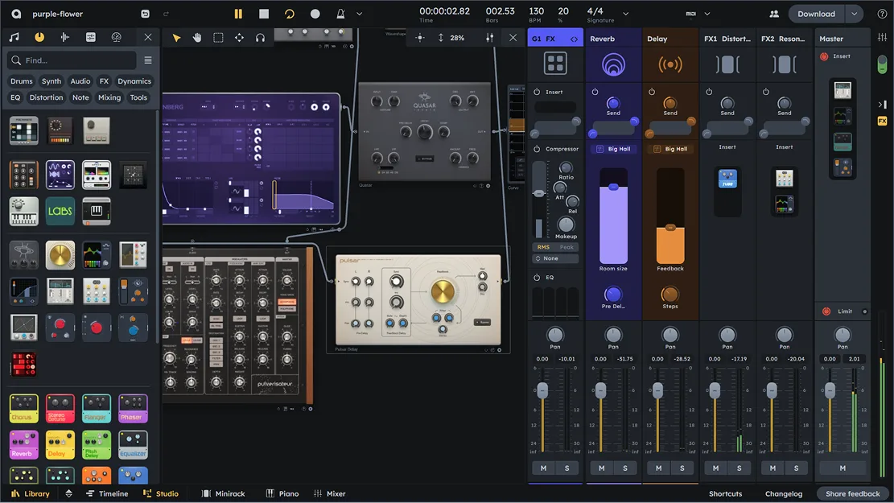This screenshot has height=503, width=894.
Task: Select the move arrows tool
Action: point(240,38)
